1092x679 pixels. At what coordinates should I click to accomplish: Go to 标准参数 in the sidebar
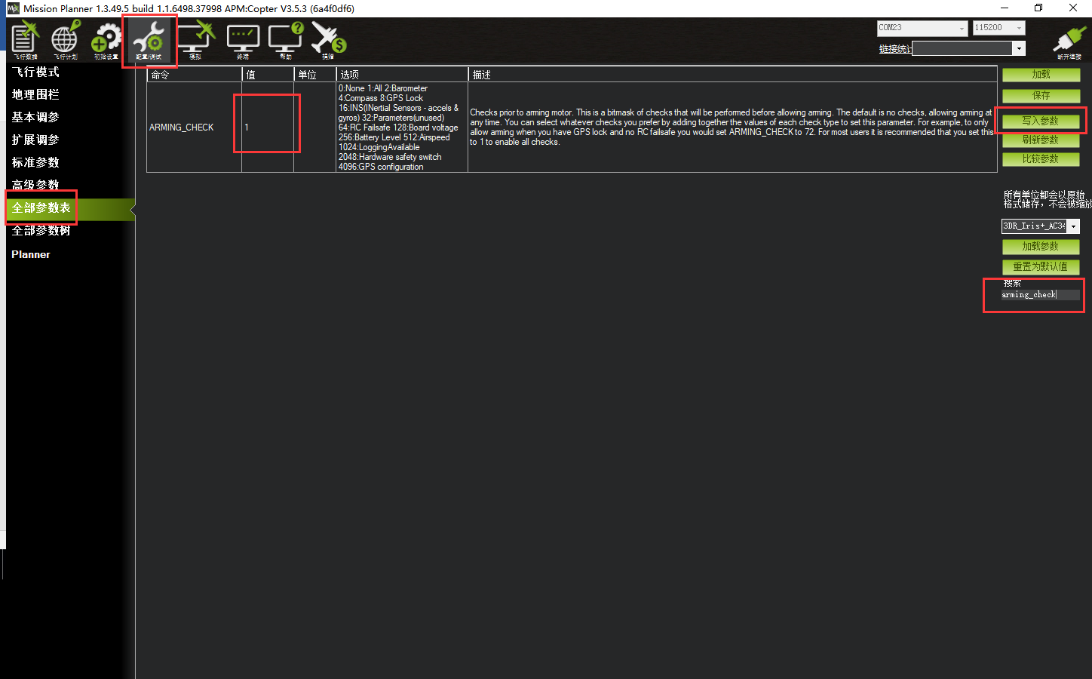[35, 163]
